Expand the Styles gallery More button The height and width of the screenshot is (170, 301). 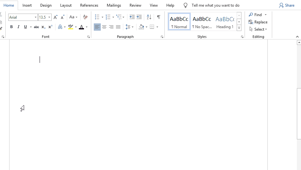point(239,28)
